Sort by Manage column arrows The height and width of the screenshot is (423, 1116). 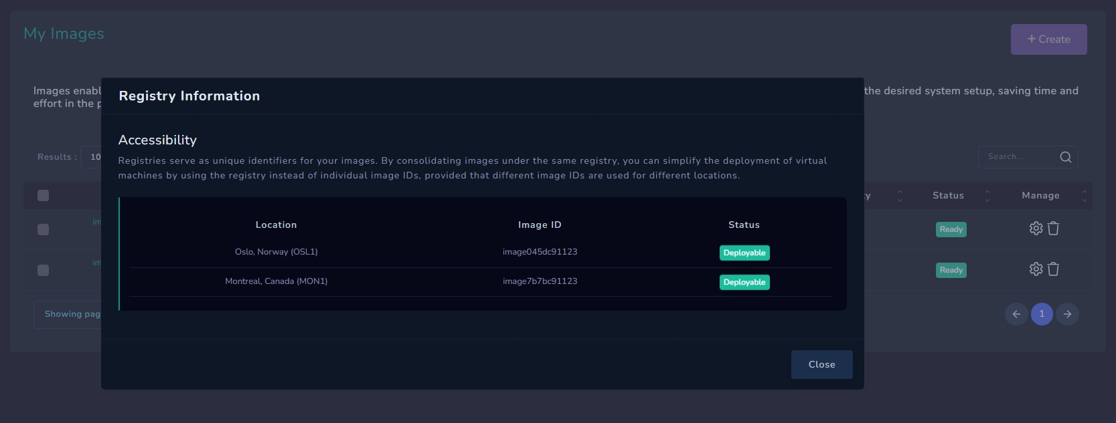[x=1085, y=196]
